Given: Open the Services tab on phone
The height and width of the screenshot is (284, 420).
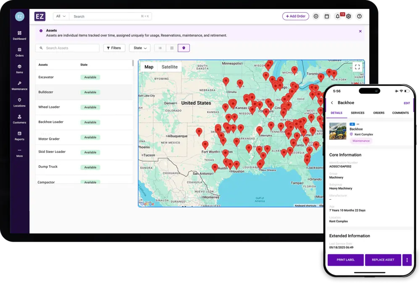Looking at the screenshot, I should click(357, 113).
